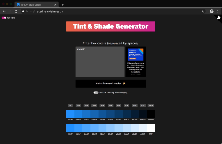Viewport: 222px width, 144px height.
Task: Open the Chrome three-dot menu
Action: click(218, 11)
